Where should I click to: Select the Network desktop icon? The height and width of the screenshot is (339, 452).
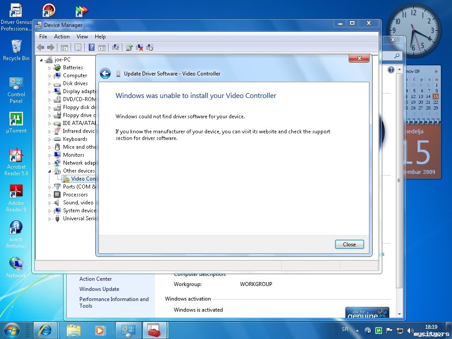[x=16, y=267]
